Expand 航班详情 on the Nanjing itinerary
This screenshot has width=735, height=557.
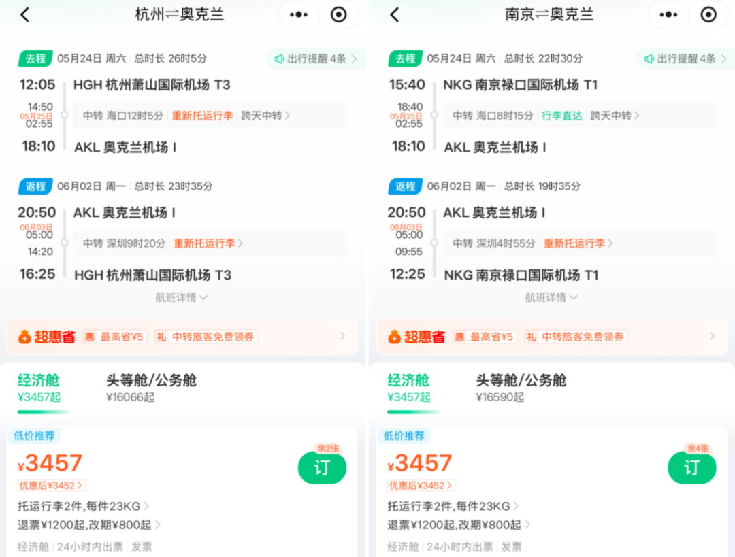coord(550,297)
